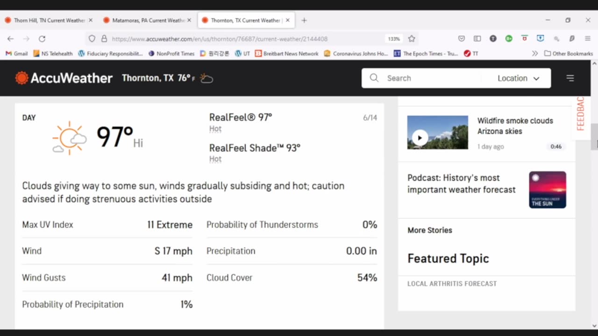
Task: Open the UT WordPress bookmark
Action: pos(242,54)
